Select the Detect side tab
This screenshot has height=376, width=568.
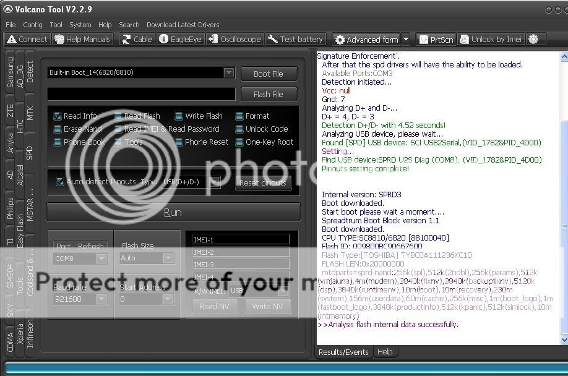[x=30, y=72]
